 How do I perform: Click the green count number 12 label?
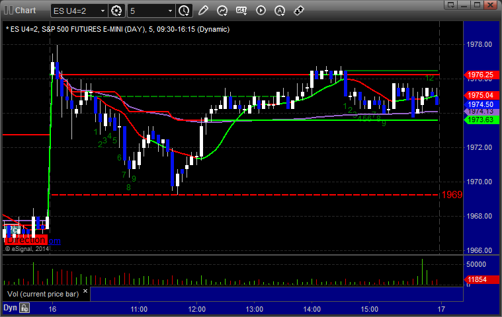click(x=429, y=78)
